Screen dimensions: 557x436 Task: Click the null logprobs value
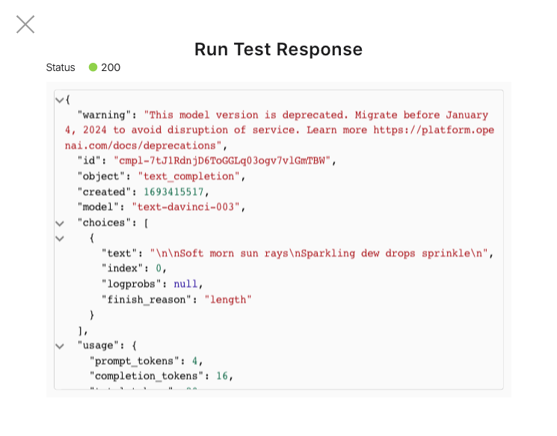185,284
